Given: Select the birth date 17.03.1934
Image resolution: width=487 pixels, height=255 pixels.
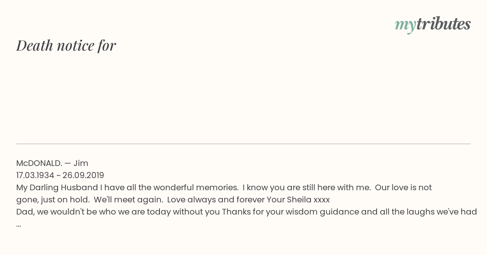Looking at the screenshot, I should [35, 175].
